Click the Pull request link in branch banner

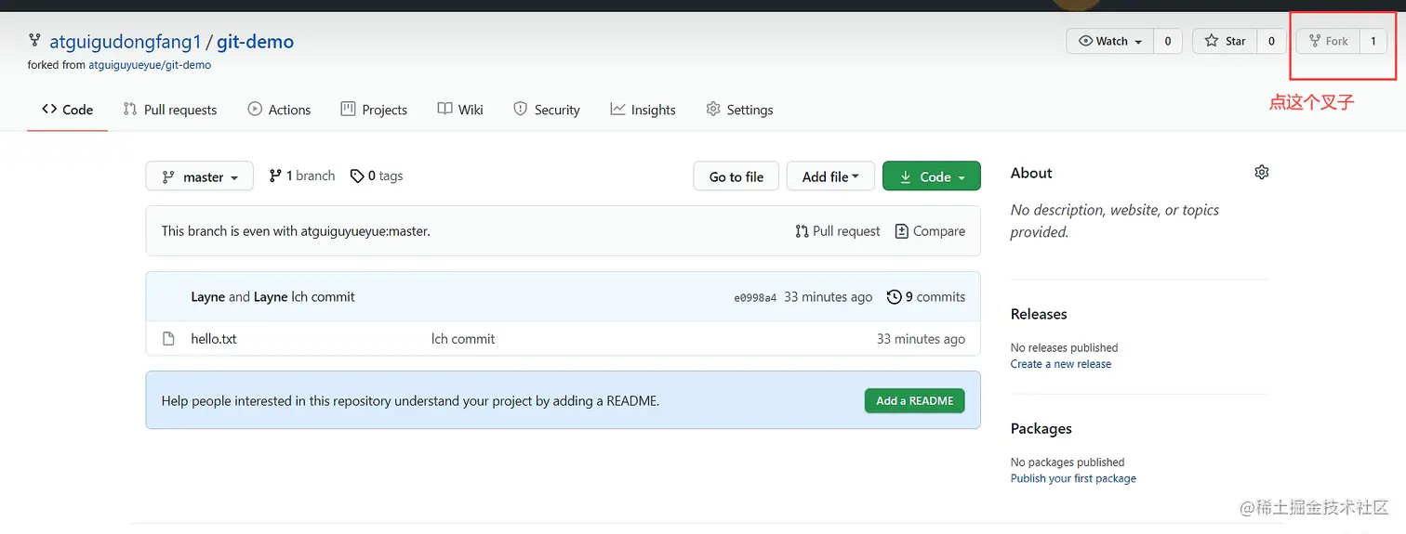(838, 231)
